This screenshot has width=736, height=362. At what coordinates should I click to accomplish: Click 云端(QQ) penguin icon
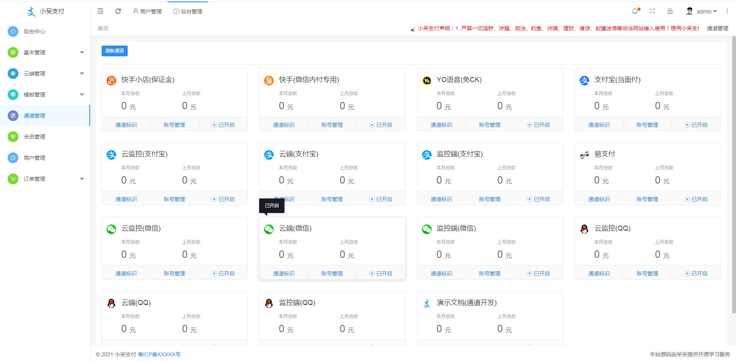click(111, 303)
